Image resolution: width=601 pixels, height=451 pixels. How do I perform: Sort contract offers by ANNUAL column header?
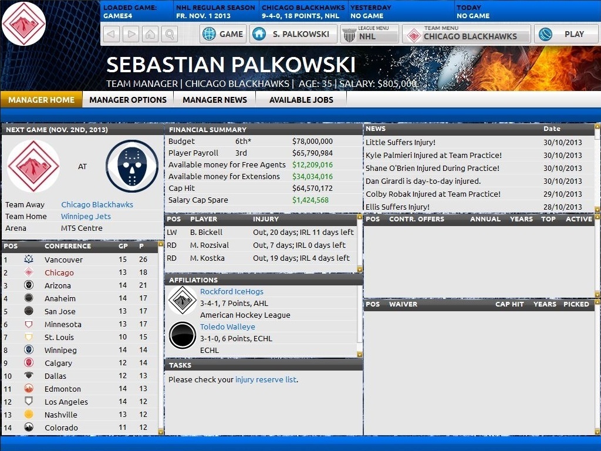coord(485,219)
